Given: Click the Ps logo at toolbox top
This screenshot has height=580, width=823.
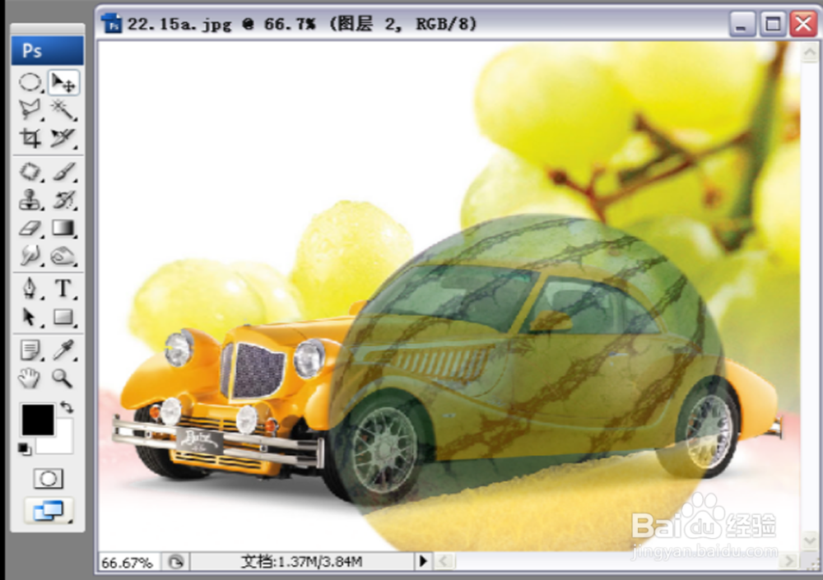Looking at the screenshot, I should [x=47, y=50].
